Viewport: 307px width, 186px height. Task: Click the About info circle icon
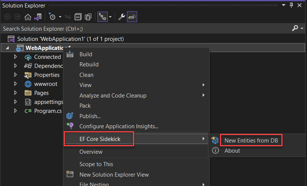[215, 150]
